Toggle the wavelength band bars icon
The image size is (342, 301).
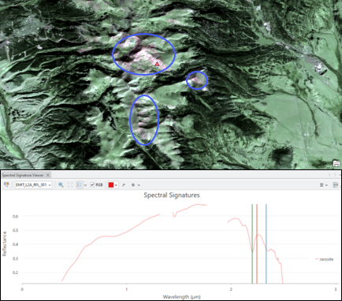click(80, 185)
